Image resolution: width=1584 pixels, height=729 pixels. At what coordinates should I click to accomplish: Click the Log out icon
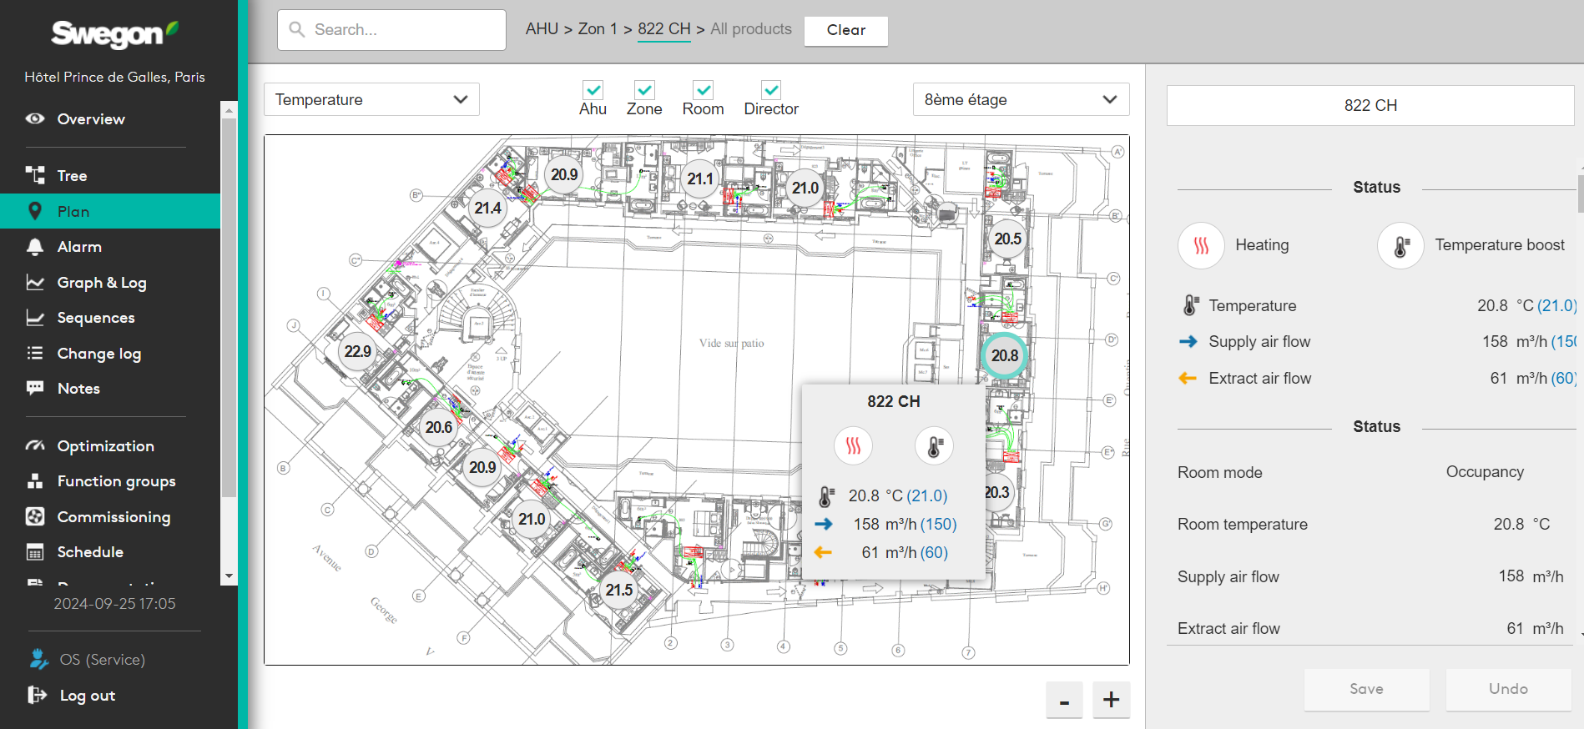tap(37, 695)
